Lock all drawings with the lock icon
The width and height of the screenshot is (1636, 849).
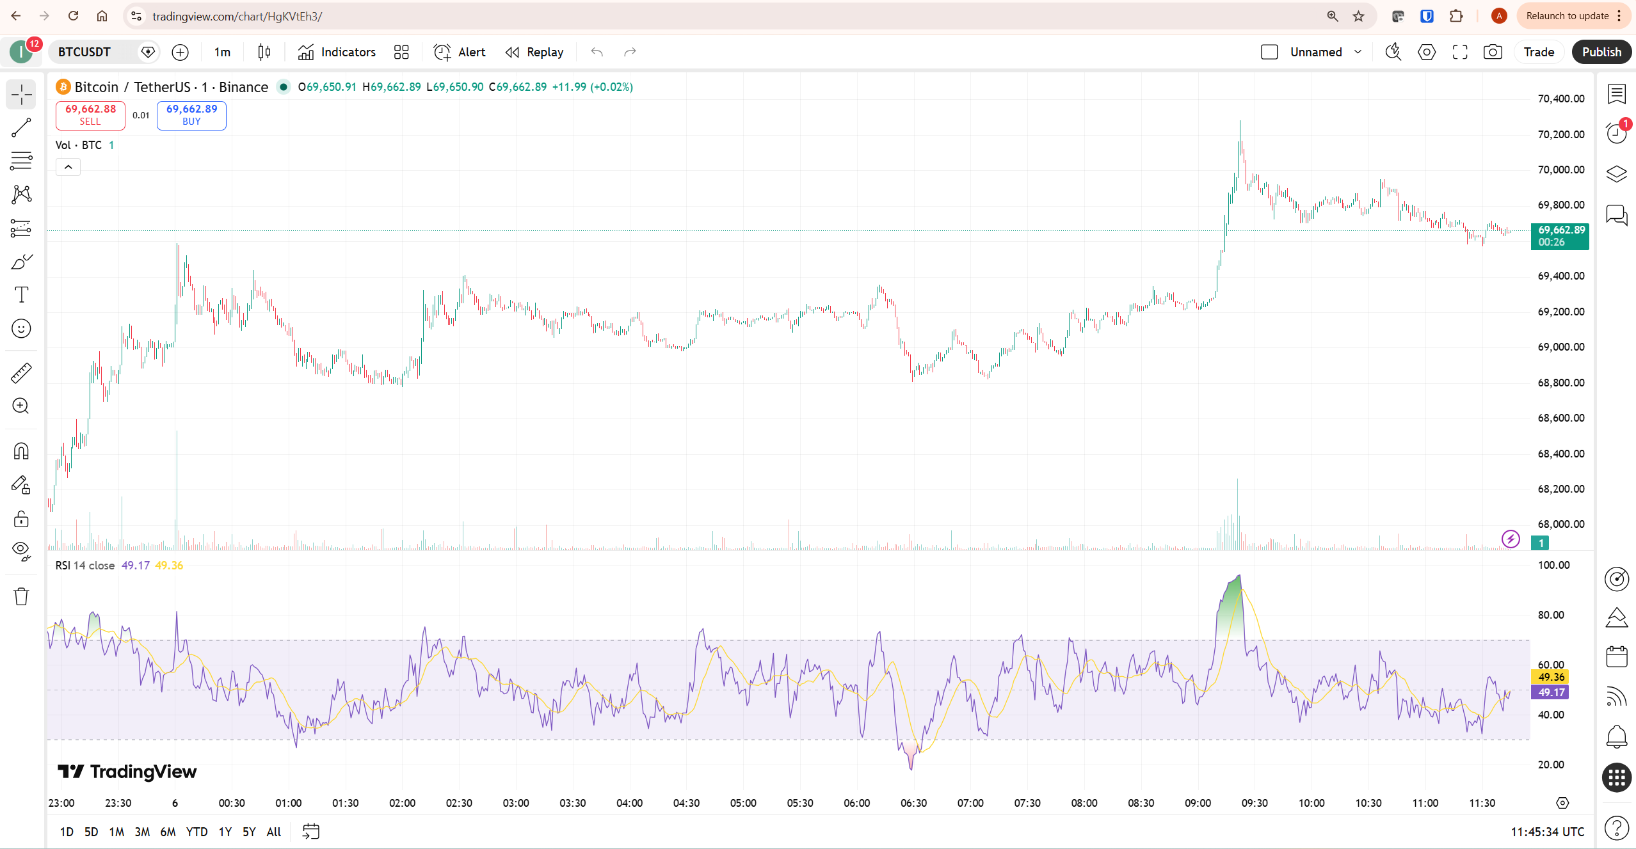pyautogui.click(x=21, y=519)
